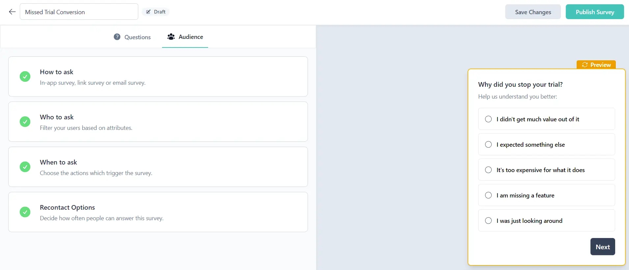Viewport: 629px width, 270px height.
Task: Expand the Who to ask section
Action: pyautogui.click(x=158, y=122)
